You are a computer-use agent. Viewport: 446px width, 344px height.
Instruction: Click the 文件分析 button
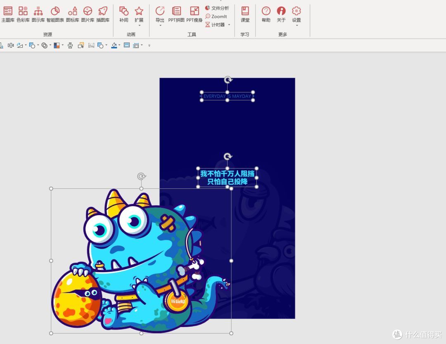[217, 8]
